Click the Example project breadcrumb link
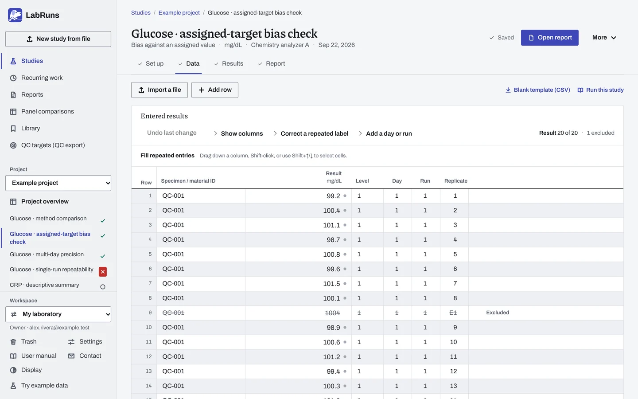 click(x=179, y=13)
